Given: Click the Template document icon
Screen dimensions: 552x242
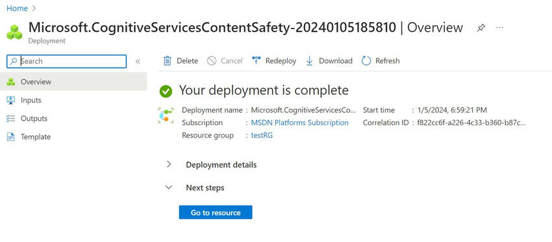Looking at the screenshot, I should pos(11,137).
